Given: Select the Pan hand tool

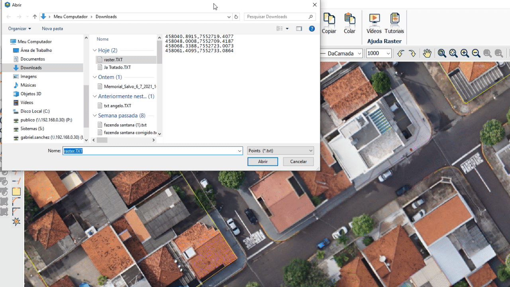Looking at the screenshot, I should tap(427, 53).
